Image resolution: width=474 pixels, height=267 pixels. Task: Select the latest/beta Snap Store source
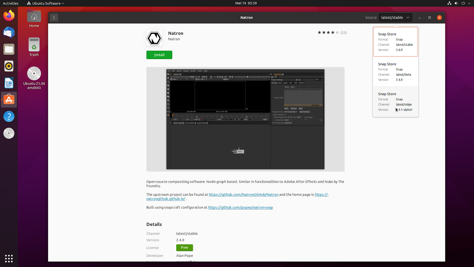(x=395, y=71)
